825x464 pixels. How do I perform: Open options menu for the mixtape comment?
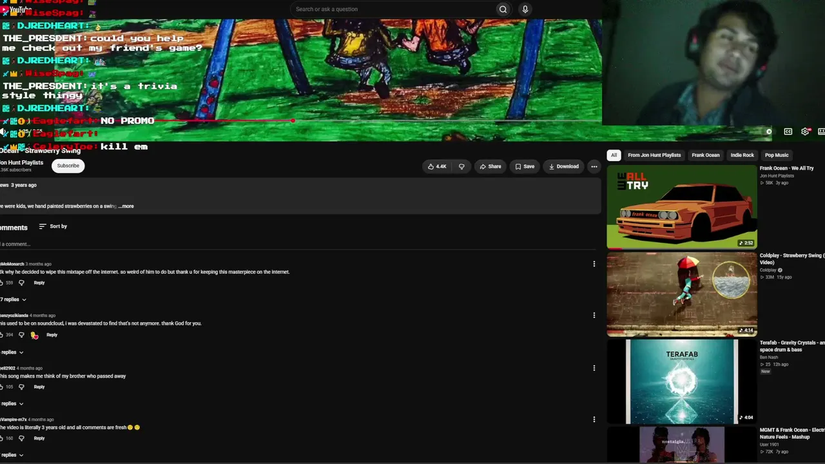pyautogui.click(x=594, y=264)
